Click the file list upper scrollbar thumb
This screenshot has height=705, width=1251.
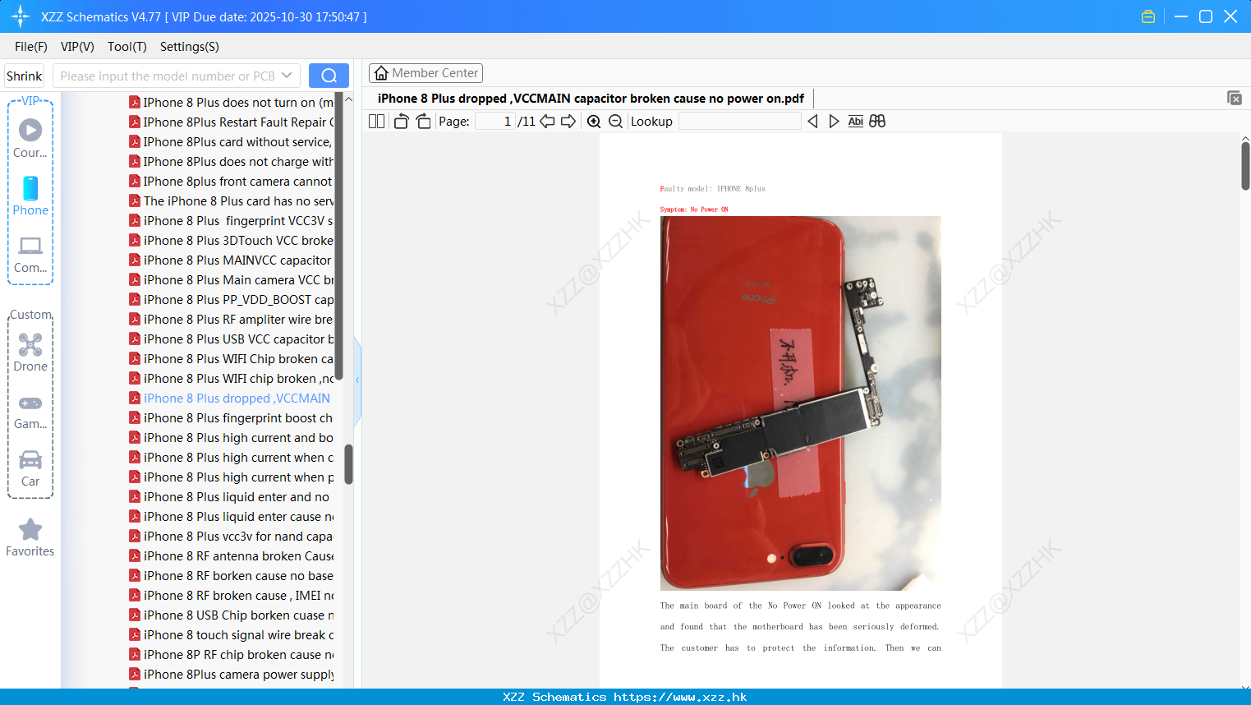tap(339, 237)
